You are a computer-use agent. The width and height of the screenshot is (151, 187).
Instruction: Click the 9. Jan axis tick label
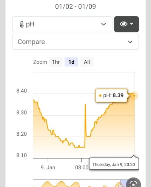coord(48,167)
